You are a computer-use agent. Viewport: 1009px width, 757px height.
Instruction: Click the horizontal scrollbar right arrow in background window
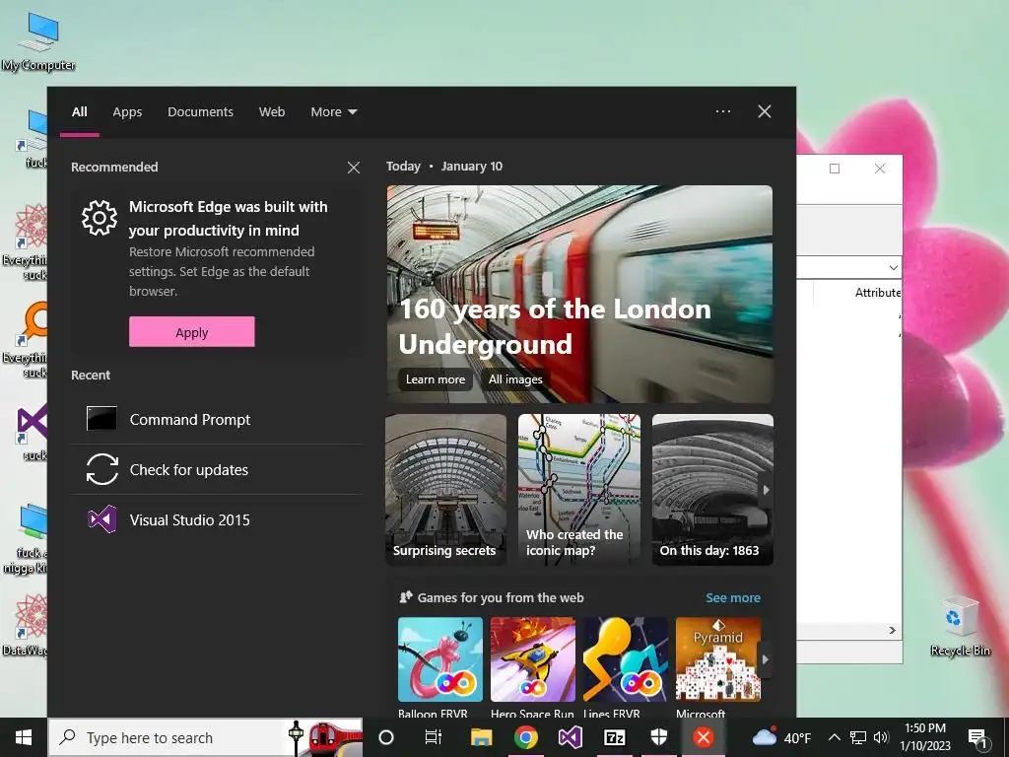tap(893, 630)
